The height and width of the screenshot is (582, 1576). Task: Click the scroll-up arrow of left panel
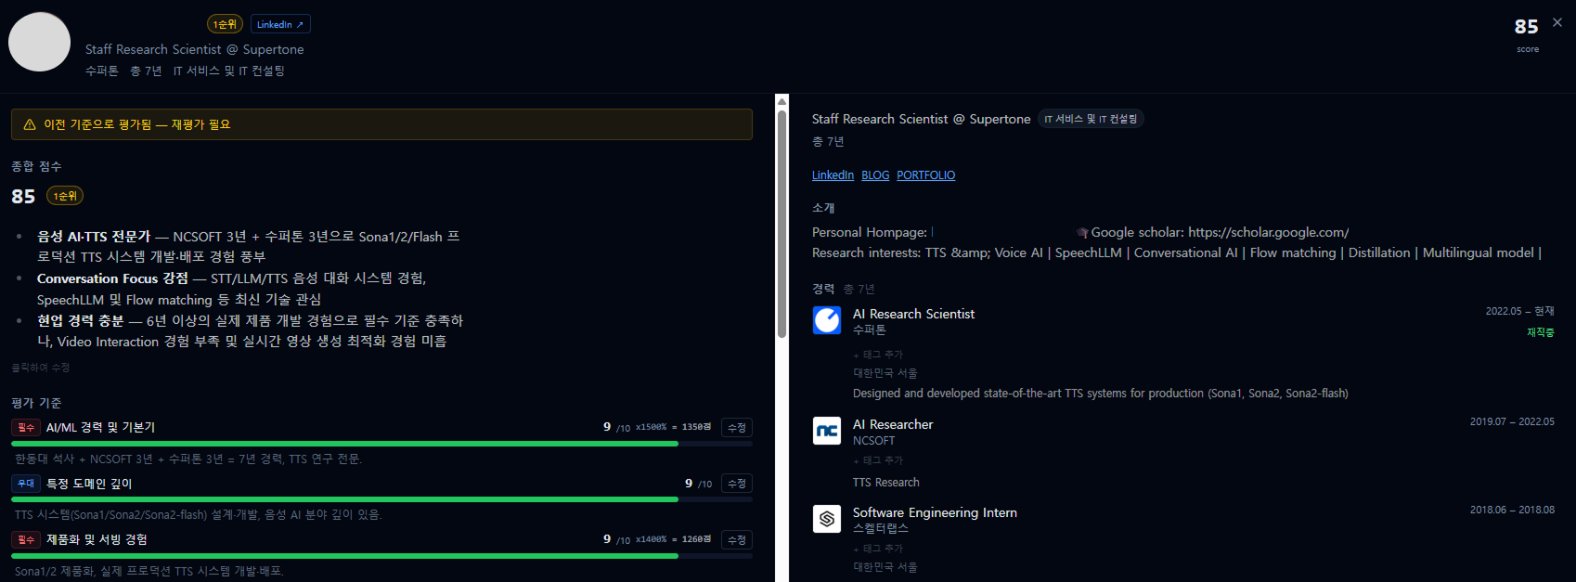tap(782, 101)
